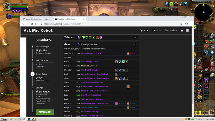The height and width of the screenshot is (121, 215).
Task: Click the browser home icon
Action: click(x=36, y=24)
